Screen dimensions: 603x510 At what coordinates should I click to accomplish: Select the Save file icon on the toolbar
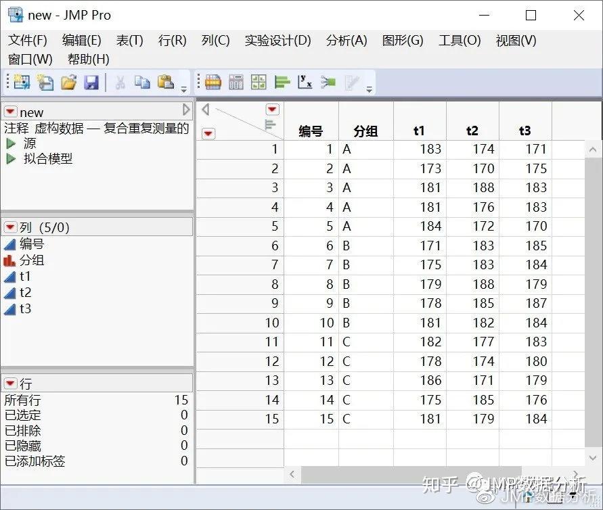tap(92, 82)
